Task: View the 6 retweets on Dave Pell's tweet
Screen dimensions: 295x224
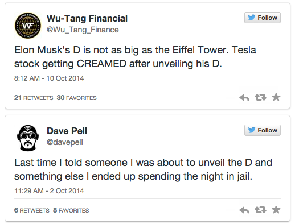Action: [32, 210]
